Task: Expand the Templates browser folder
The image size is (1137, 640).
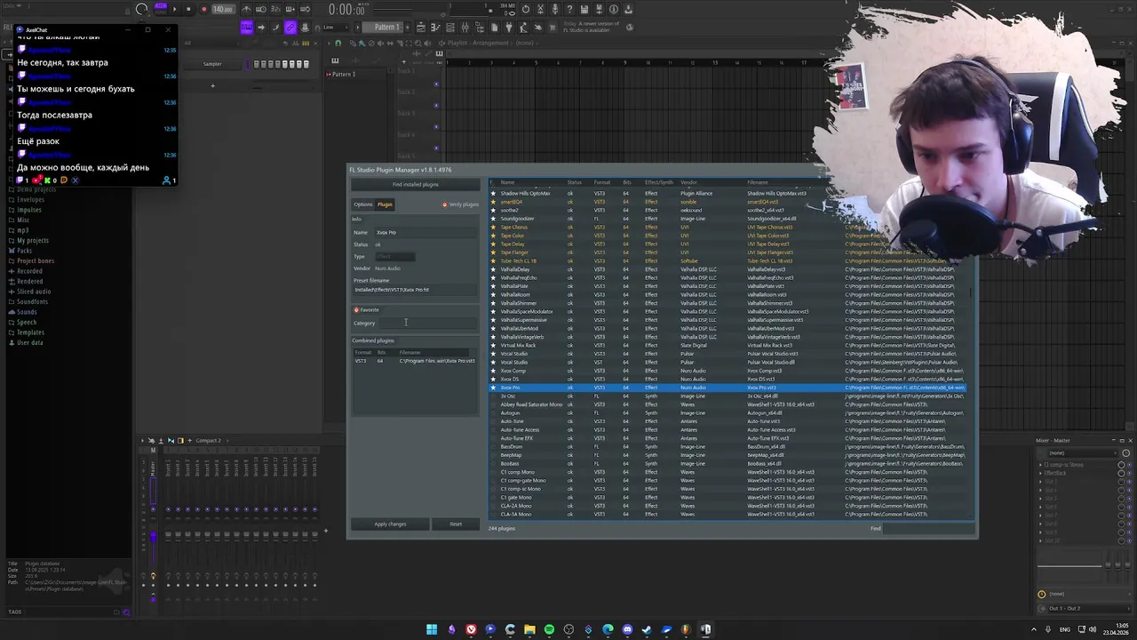Action: [30, 332]
